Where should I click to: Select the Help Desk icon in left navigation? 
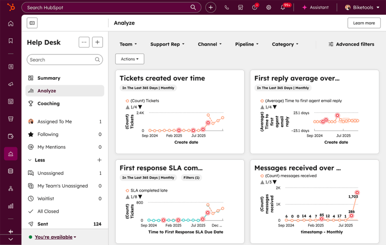pos(10,154)
